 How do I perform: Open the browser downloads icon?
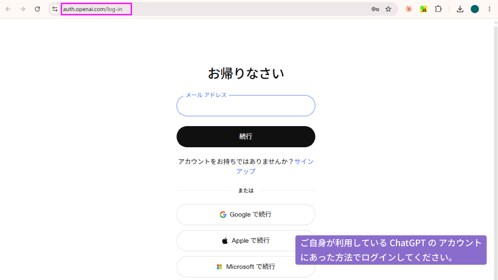coord(460,9)
